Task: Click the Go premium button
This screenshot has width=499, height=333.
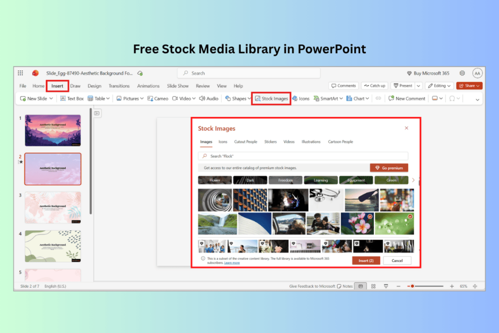Action: tap(389, 168)
